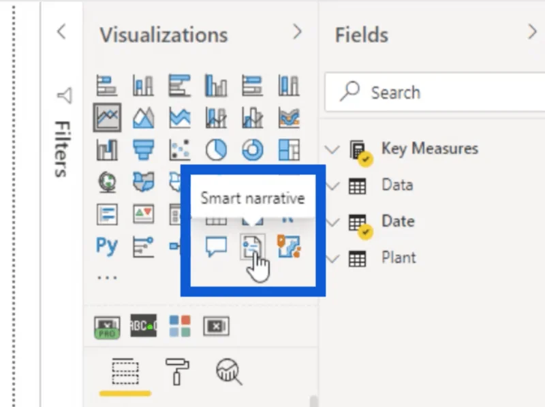Click the Filters funnel icon

click(65, 95)
